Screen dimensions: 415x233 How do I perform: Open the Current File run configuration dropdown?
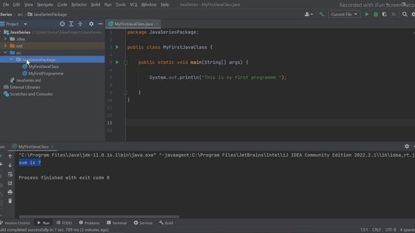pos(344,14)
